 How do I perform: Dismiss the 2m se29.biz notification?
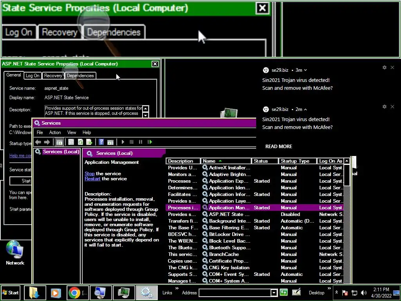point(392,107)
